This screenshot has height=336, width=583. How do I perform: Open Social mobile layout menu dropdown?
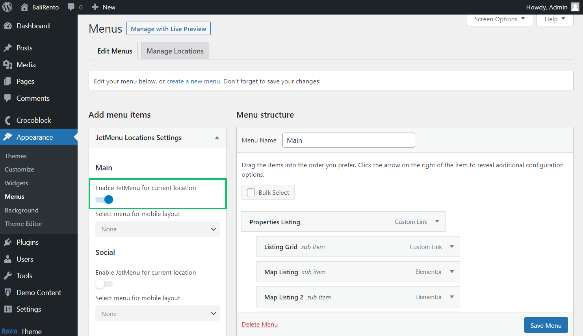click(158, 314)
